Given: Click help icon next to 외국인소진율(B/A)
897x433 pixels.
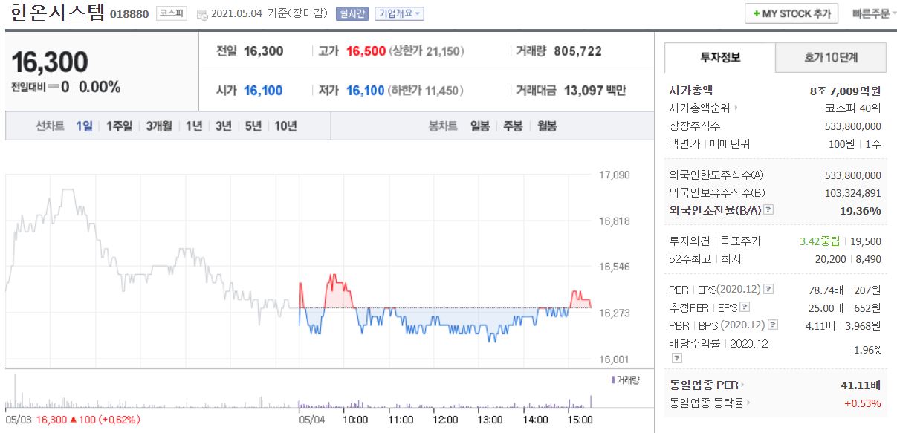Looking at the screenshot, I should (768, 210).
